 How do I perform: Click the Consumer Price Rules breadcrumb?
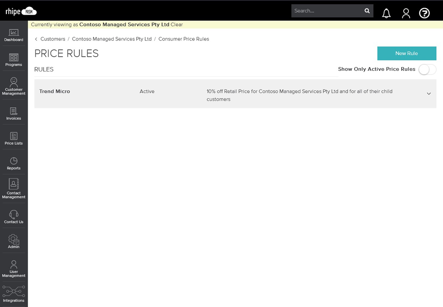point(184,39)
